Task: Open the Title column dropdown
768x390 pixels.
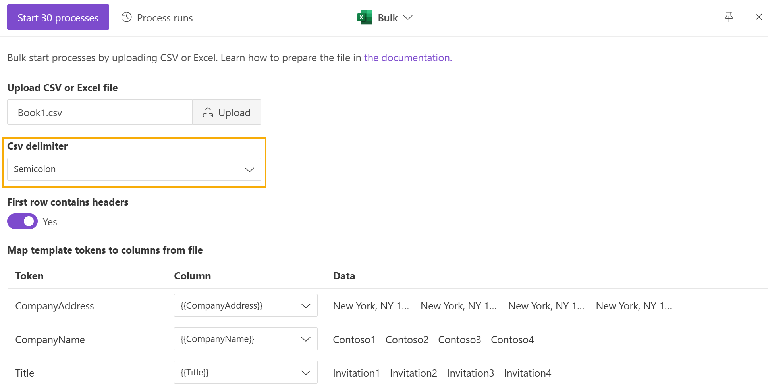Action: [245, 372]
